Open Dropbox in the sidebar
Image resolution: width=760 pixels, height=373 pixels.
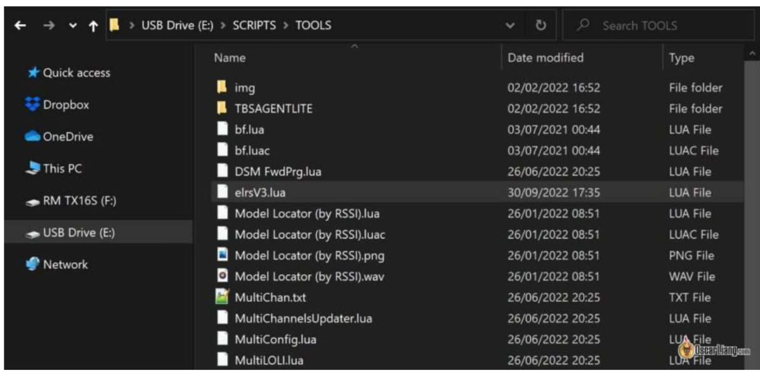66,105
